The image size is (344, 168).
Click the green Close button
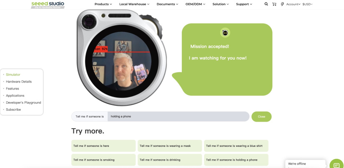[261, 117]
